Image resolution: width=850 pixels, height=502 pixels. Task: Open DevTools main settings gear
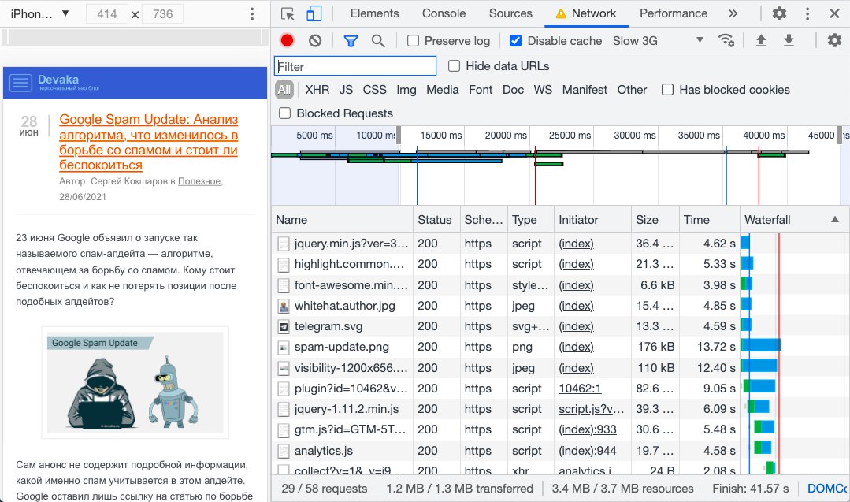(x=779, y=13)
